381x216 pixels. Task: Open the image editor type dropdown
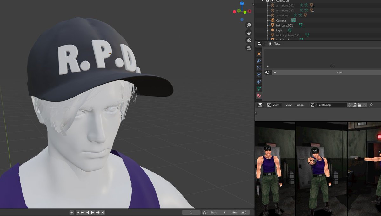[261, 105]
